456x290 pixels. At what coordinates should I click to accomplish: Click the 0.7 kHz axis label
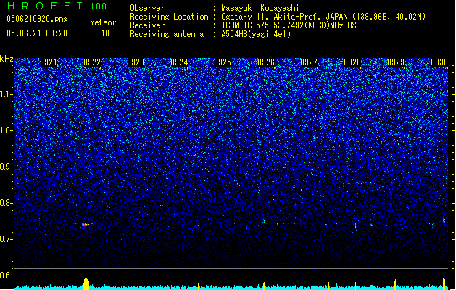point(7,239)
